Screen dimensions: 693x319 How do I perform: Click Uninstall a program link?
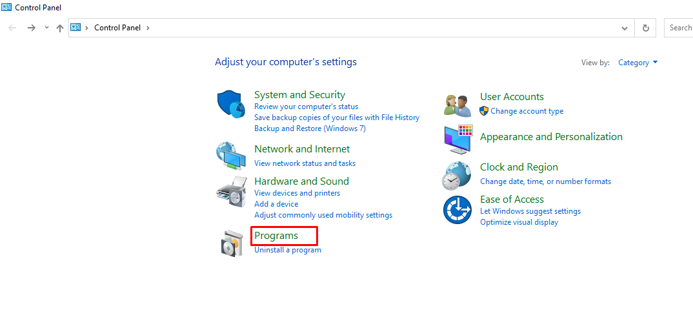click(288, 250)
